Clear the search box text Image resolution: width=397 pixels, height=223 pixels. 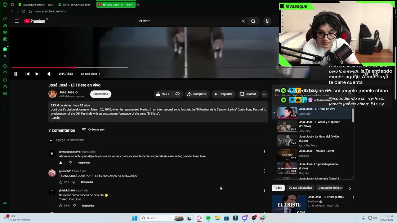coord(243,21)
